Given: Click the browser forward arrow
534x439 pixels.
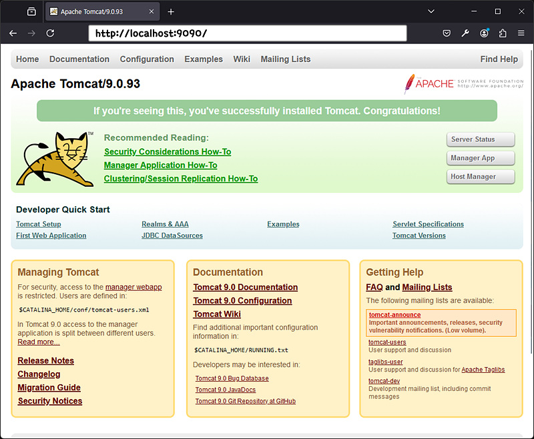Looking at the screenshot, I should 31,33.
